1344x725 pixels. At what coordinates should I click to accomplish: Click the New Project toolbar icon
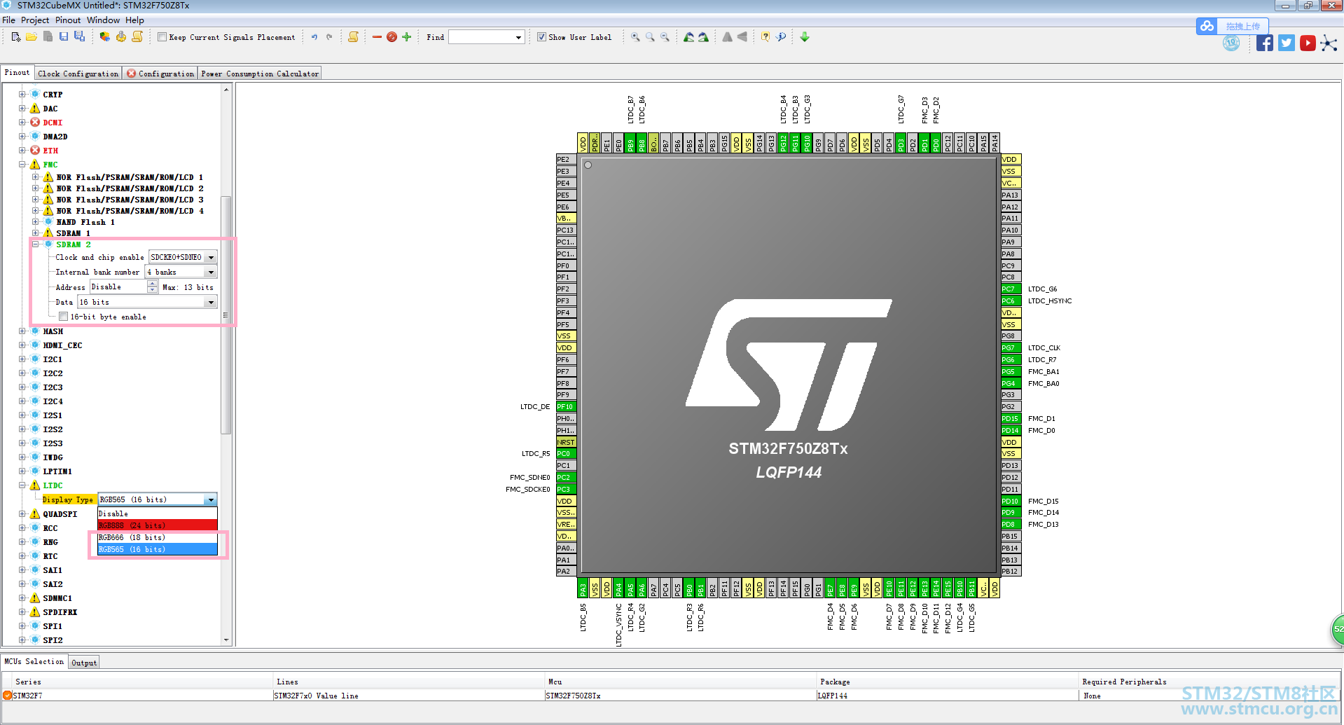16,37
